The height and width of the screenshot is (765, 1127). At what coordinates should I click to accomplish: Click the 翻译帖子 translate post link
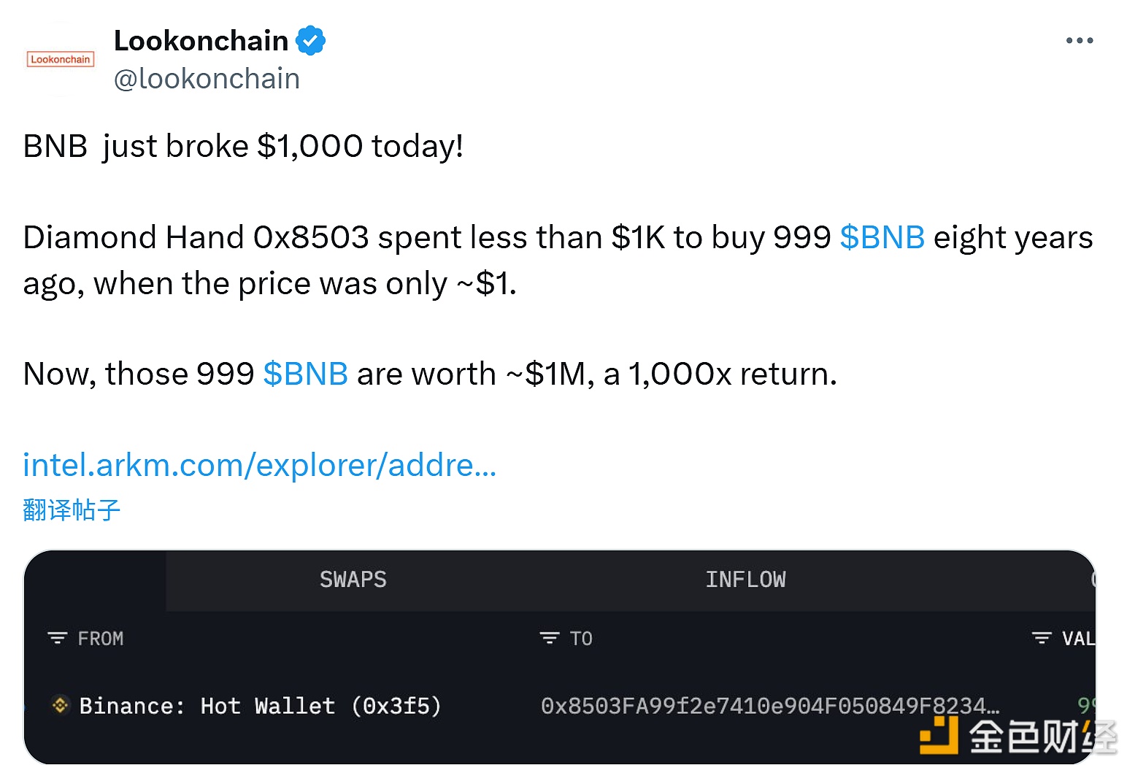tap(72, 510)
